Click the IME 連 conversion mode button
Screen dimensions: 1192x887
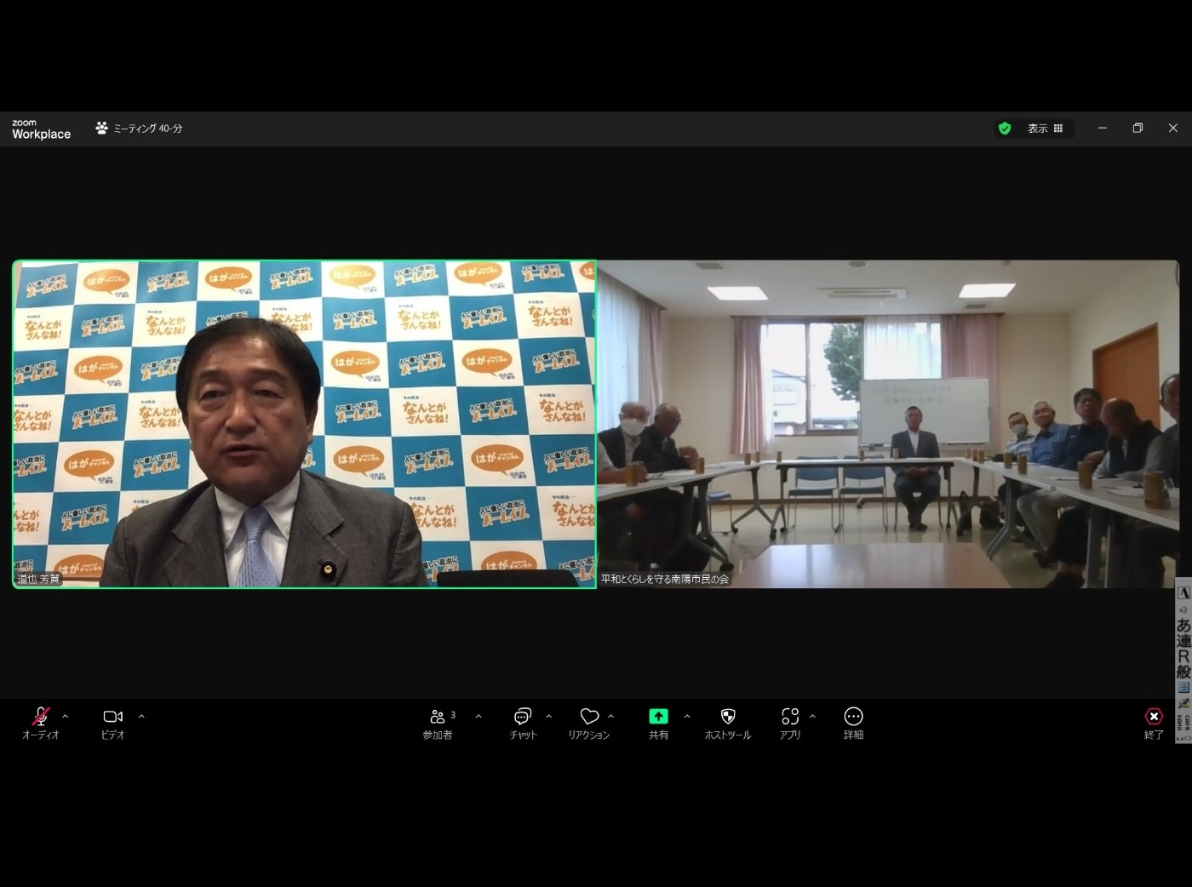coord(1183,640)
